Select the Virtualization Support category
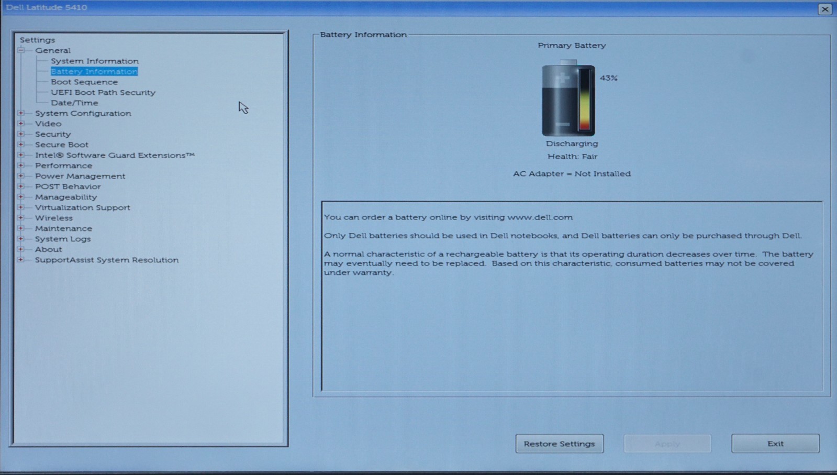837x475 pixels. [x=83, y=207]
